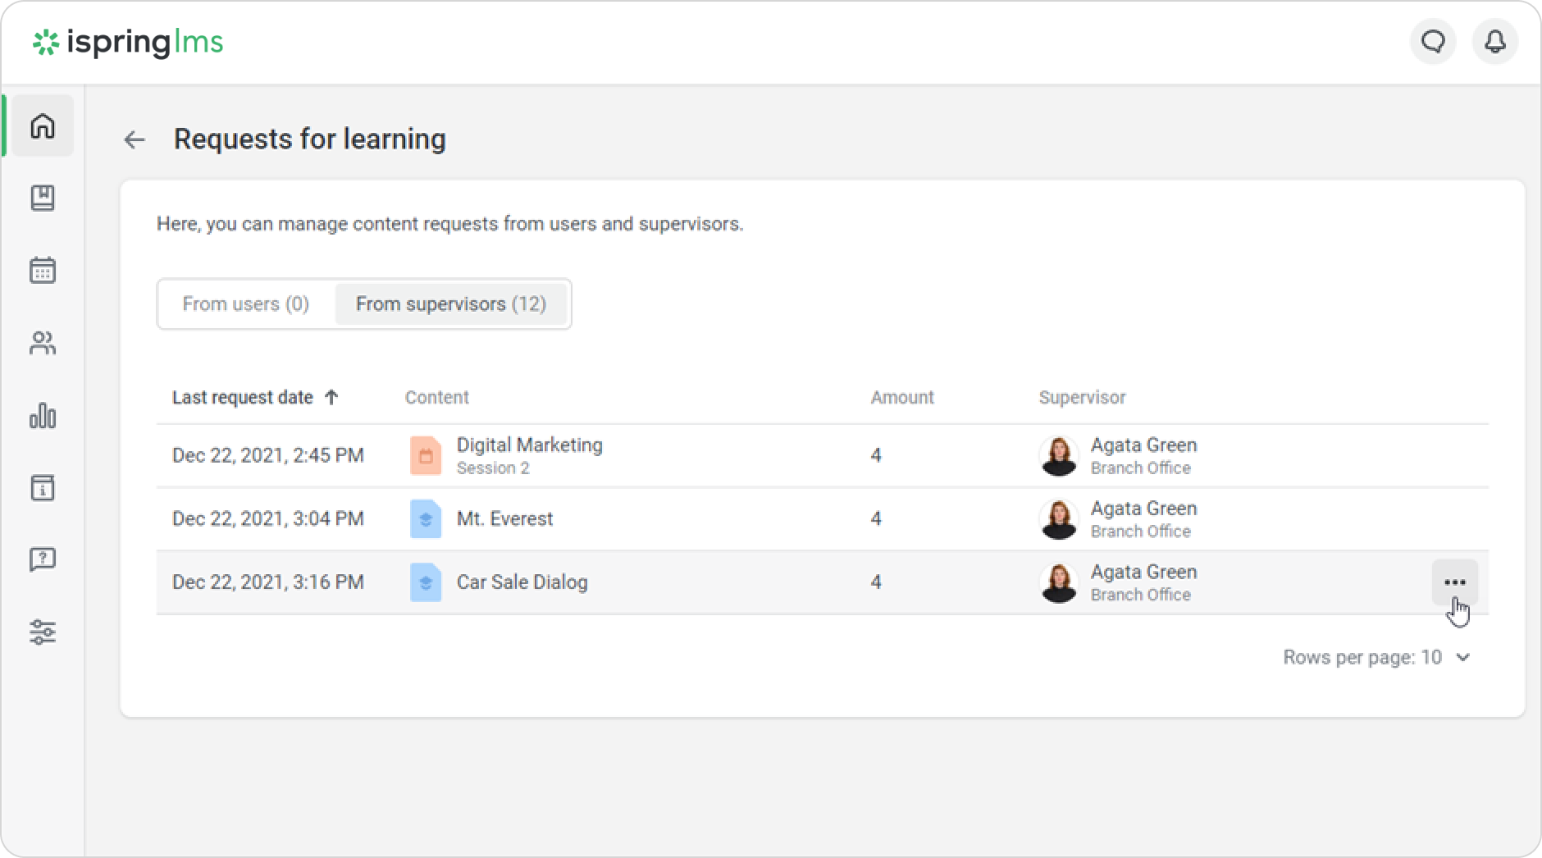
Task: Open the help question icon in sidebar
Action: click(43, 560)
